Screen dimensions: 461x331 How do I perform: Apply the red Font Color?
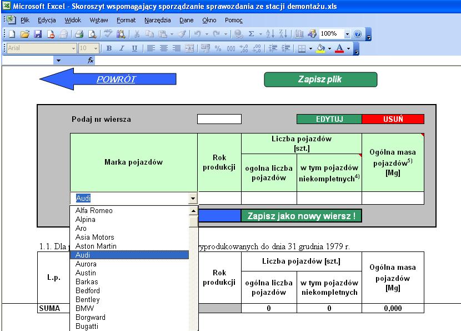point(339,48)
